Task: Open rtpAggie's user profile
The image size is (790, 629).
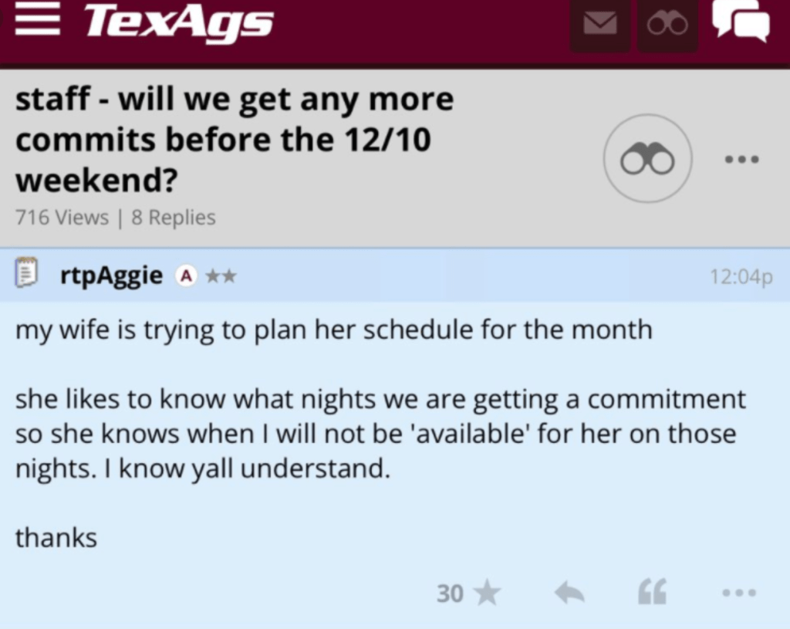Action: click(111, 275)
